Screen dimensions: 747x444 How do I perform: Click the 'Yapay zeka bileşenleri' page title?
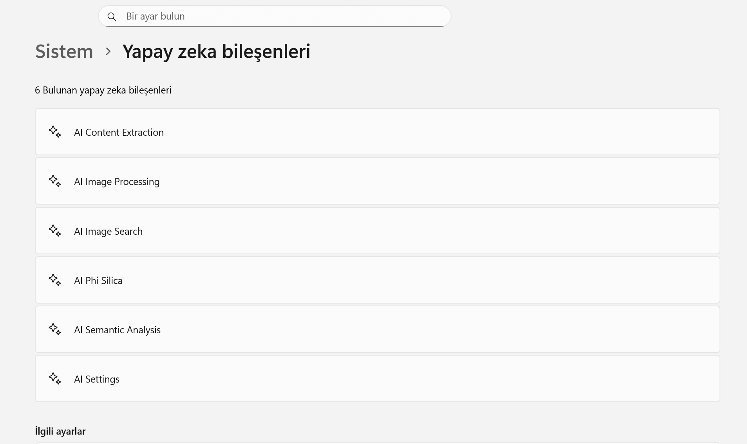point(216,51)
